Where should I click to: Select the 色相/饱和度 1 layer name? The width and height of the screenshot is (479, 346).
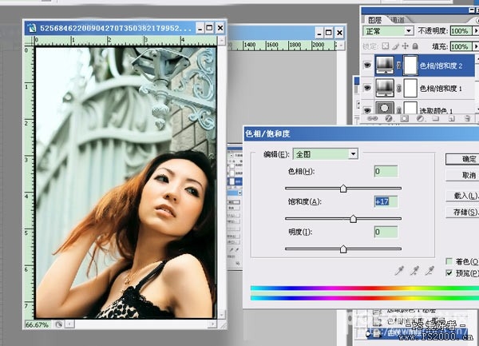(441, 89)
